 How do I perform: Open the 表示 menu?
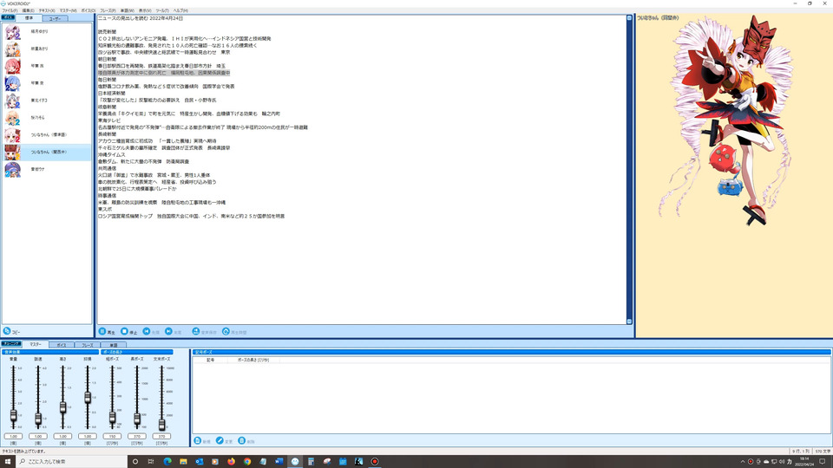point(145,10)
